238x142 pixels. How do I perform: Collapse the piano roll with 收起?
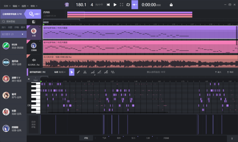point(230,72)
